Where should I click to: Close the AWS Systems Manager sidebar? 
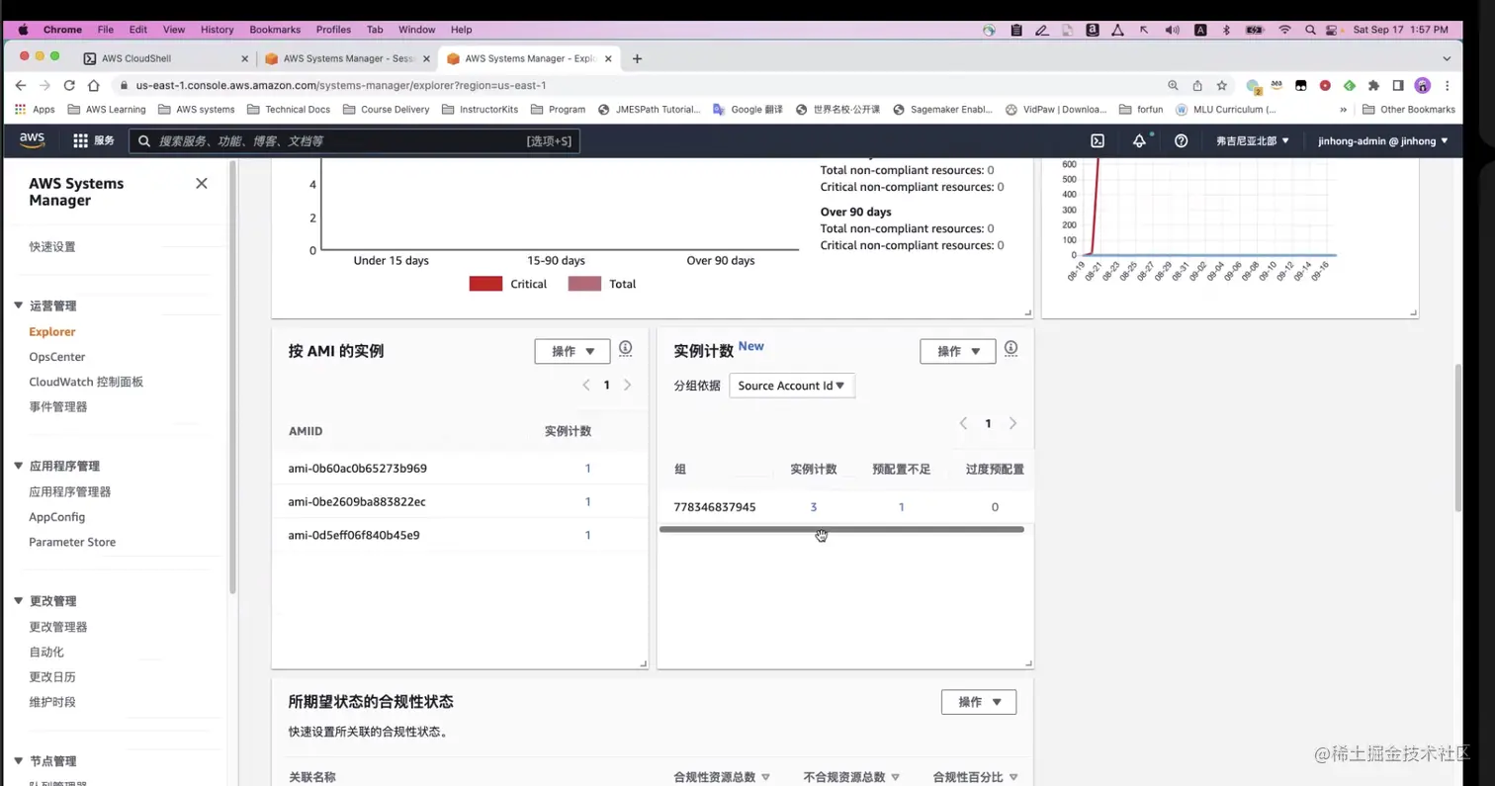pyautogui.click(x=202, y=183)
